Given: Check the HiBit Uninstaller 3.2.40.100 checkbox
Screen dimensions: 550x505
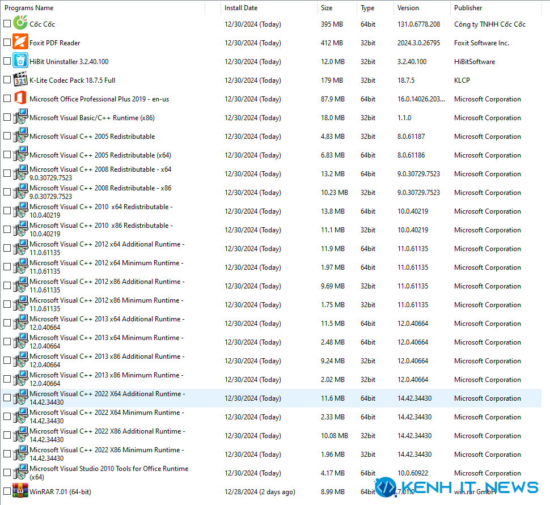Looking at the screenshot, I should 7,61.
